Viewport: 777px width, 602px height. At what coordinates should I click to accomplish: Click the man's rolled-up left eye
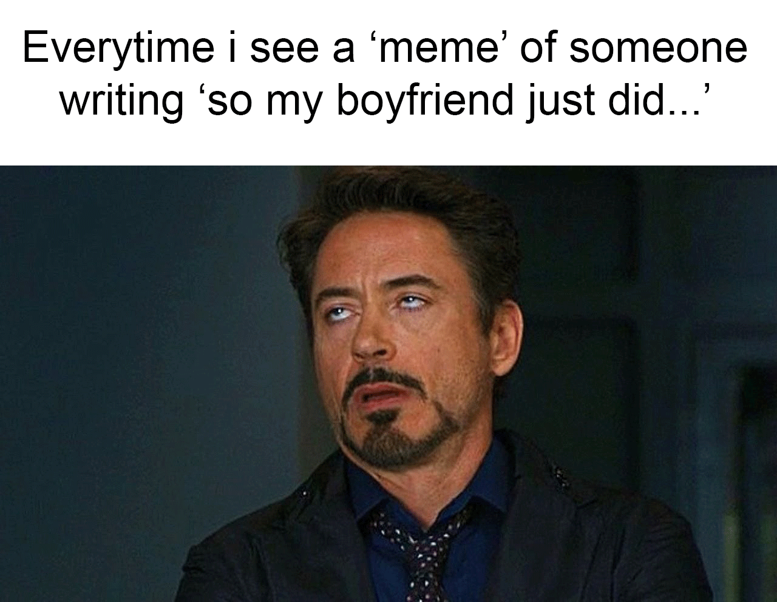414,301
